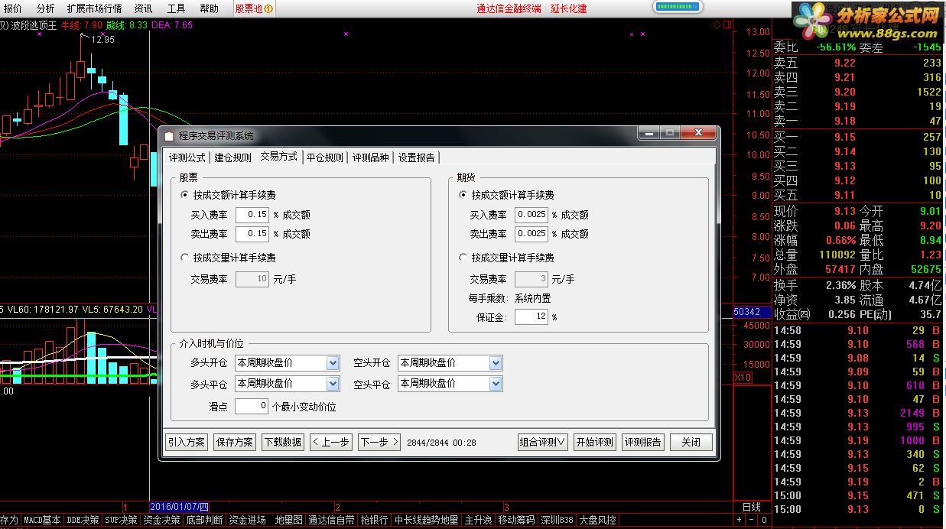The width and height of the screenshot is (946, 529).
Task: Select the 底部判断 indicator tab
Action: 205,520
